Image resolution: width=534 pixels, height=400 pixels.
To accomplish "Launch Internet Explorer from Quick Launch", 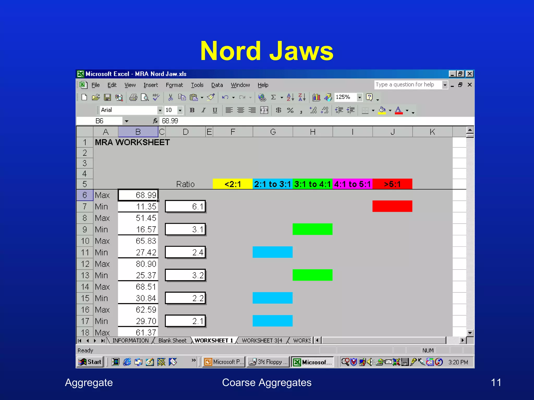I will click(127, 362).
